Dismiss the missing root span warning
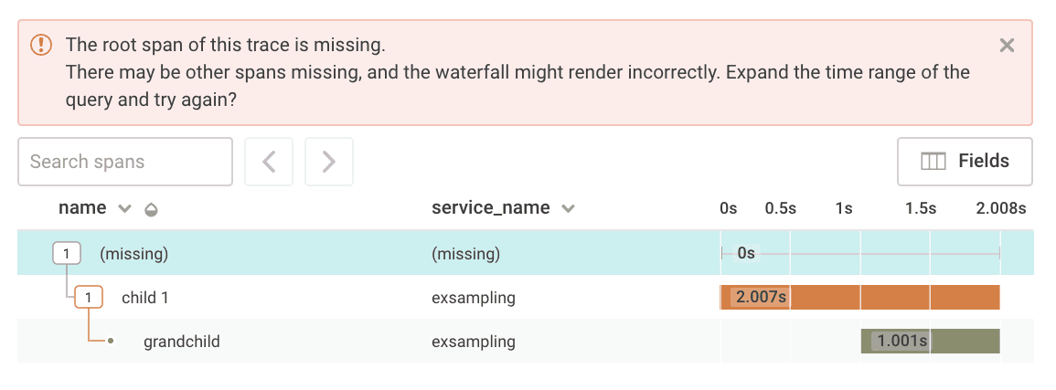This screenshot has width=1056, height=390. tap(1007, 46)
